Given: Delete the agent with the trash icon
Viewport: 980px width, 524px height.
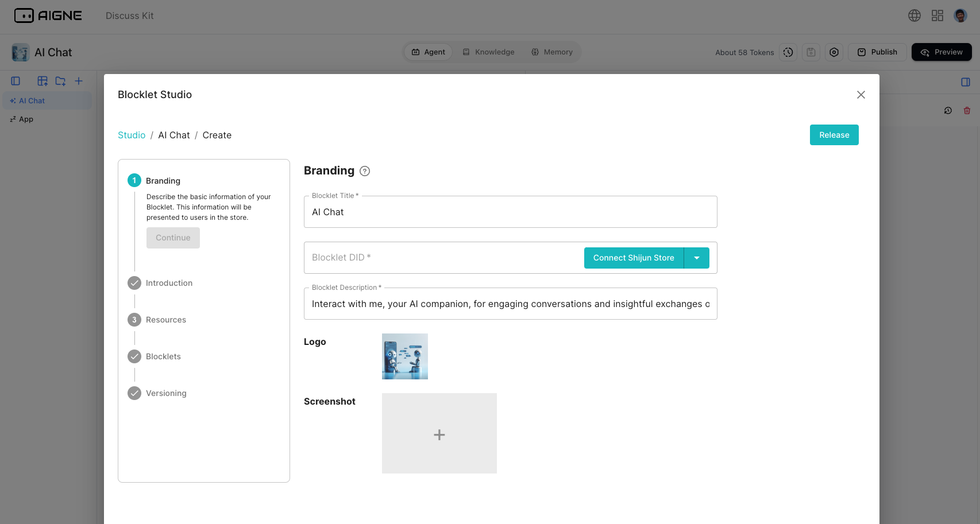Looking at the screenshot, I should pyautogui.click(x=967, y=110).
